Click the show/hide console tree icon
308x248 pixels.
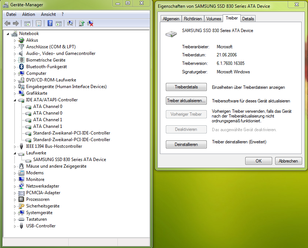pos(27,24)
